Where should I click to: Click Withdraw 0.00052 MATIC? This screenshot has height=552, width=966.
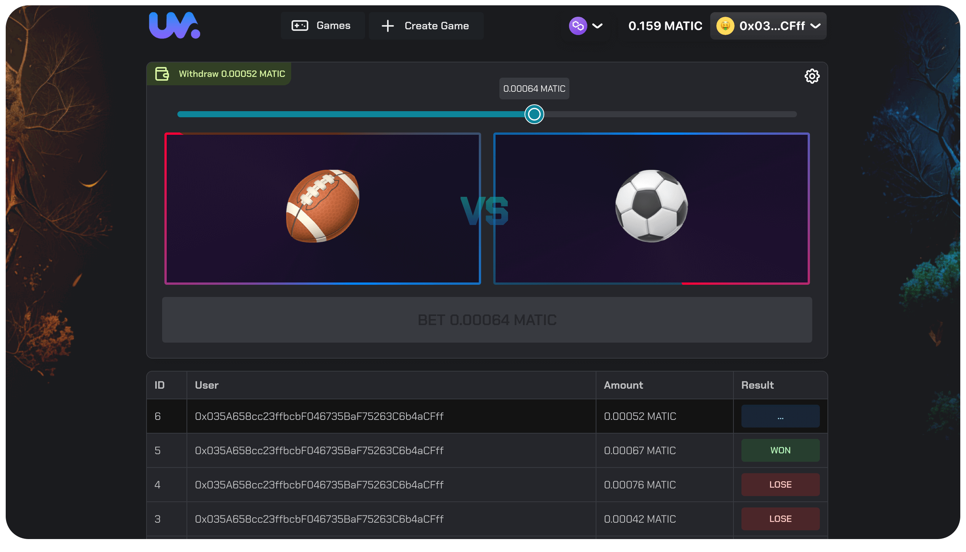tap(219, 74)
